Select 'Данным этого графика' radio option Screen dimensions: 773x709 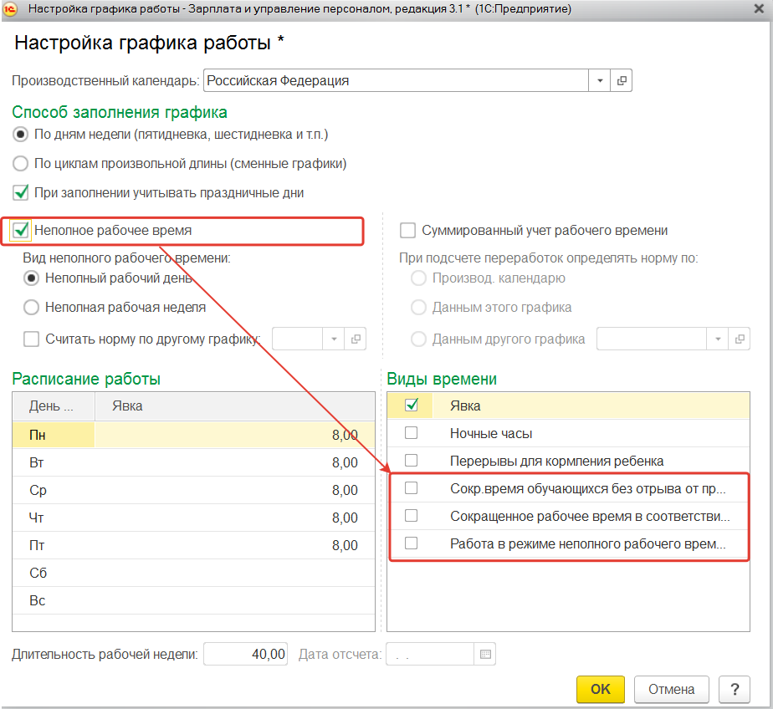pyautogui.click(x=418, y=308)
